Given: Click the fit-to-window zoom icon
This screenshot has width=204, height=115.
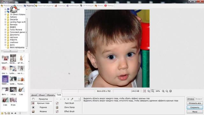Looking at the screenshot, I should coord(144,91).
